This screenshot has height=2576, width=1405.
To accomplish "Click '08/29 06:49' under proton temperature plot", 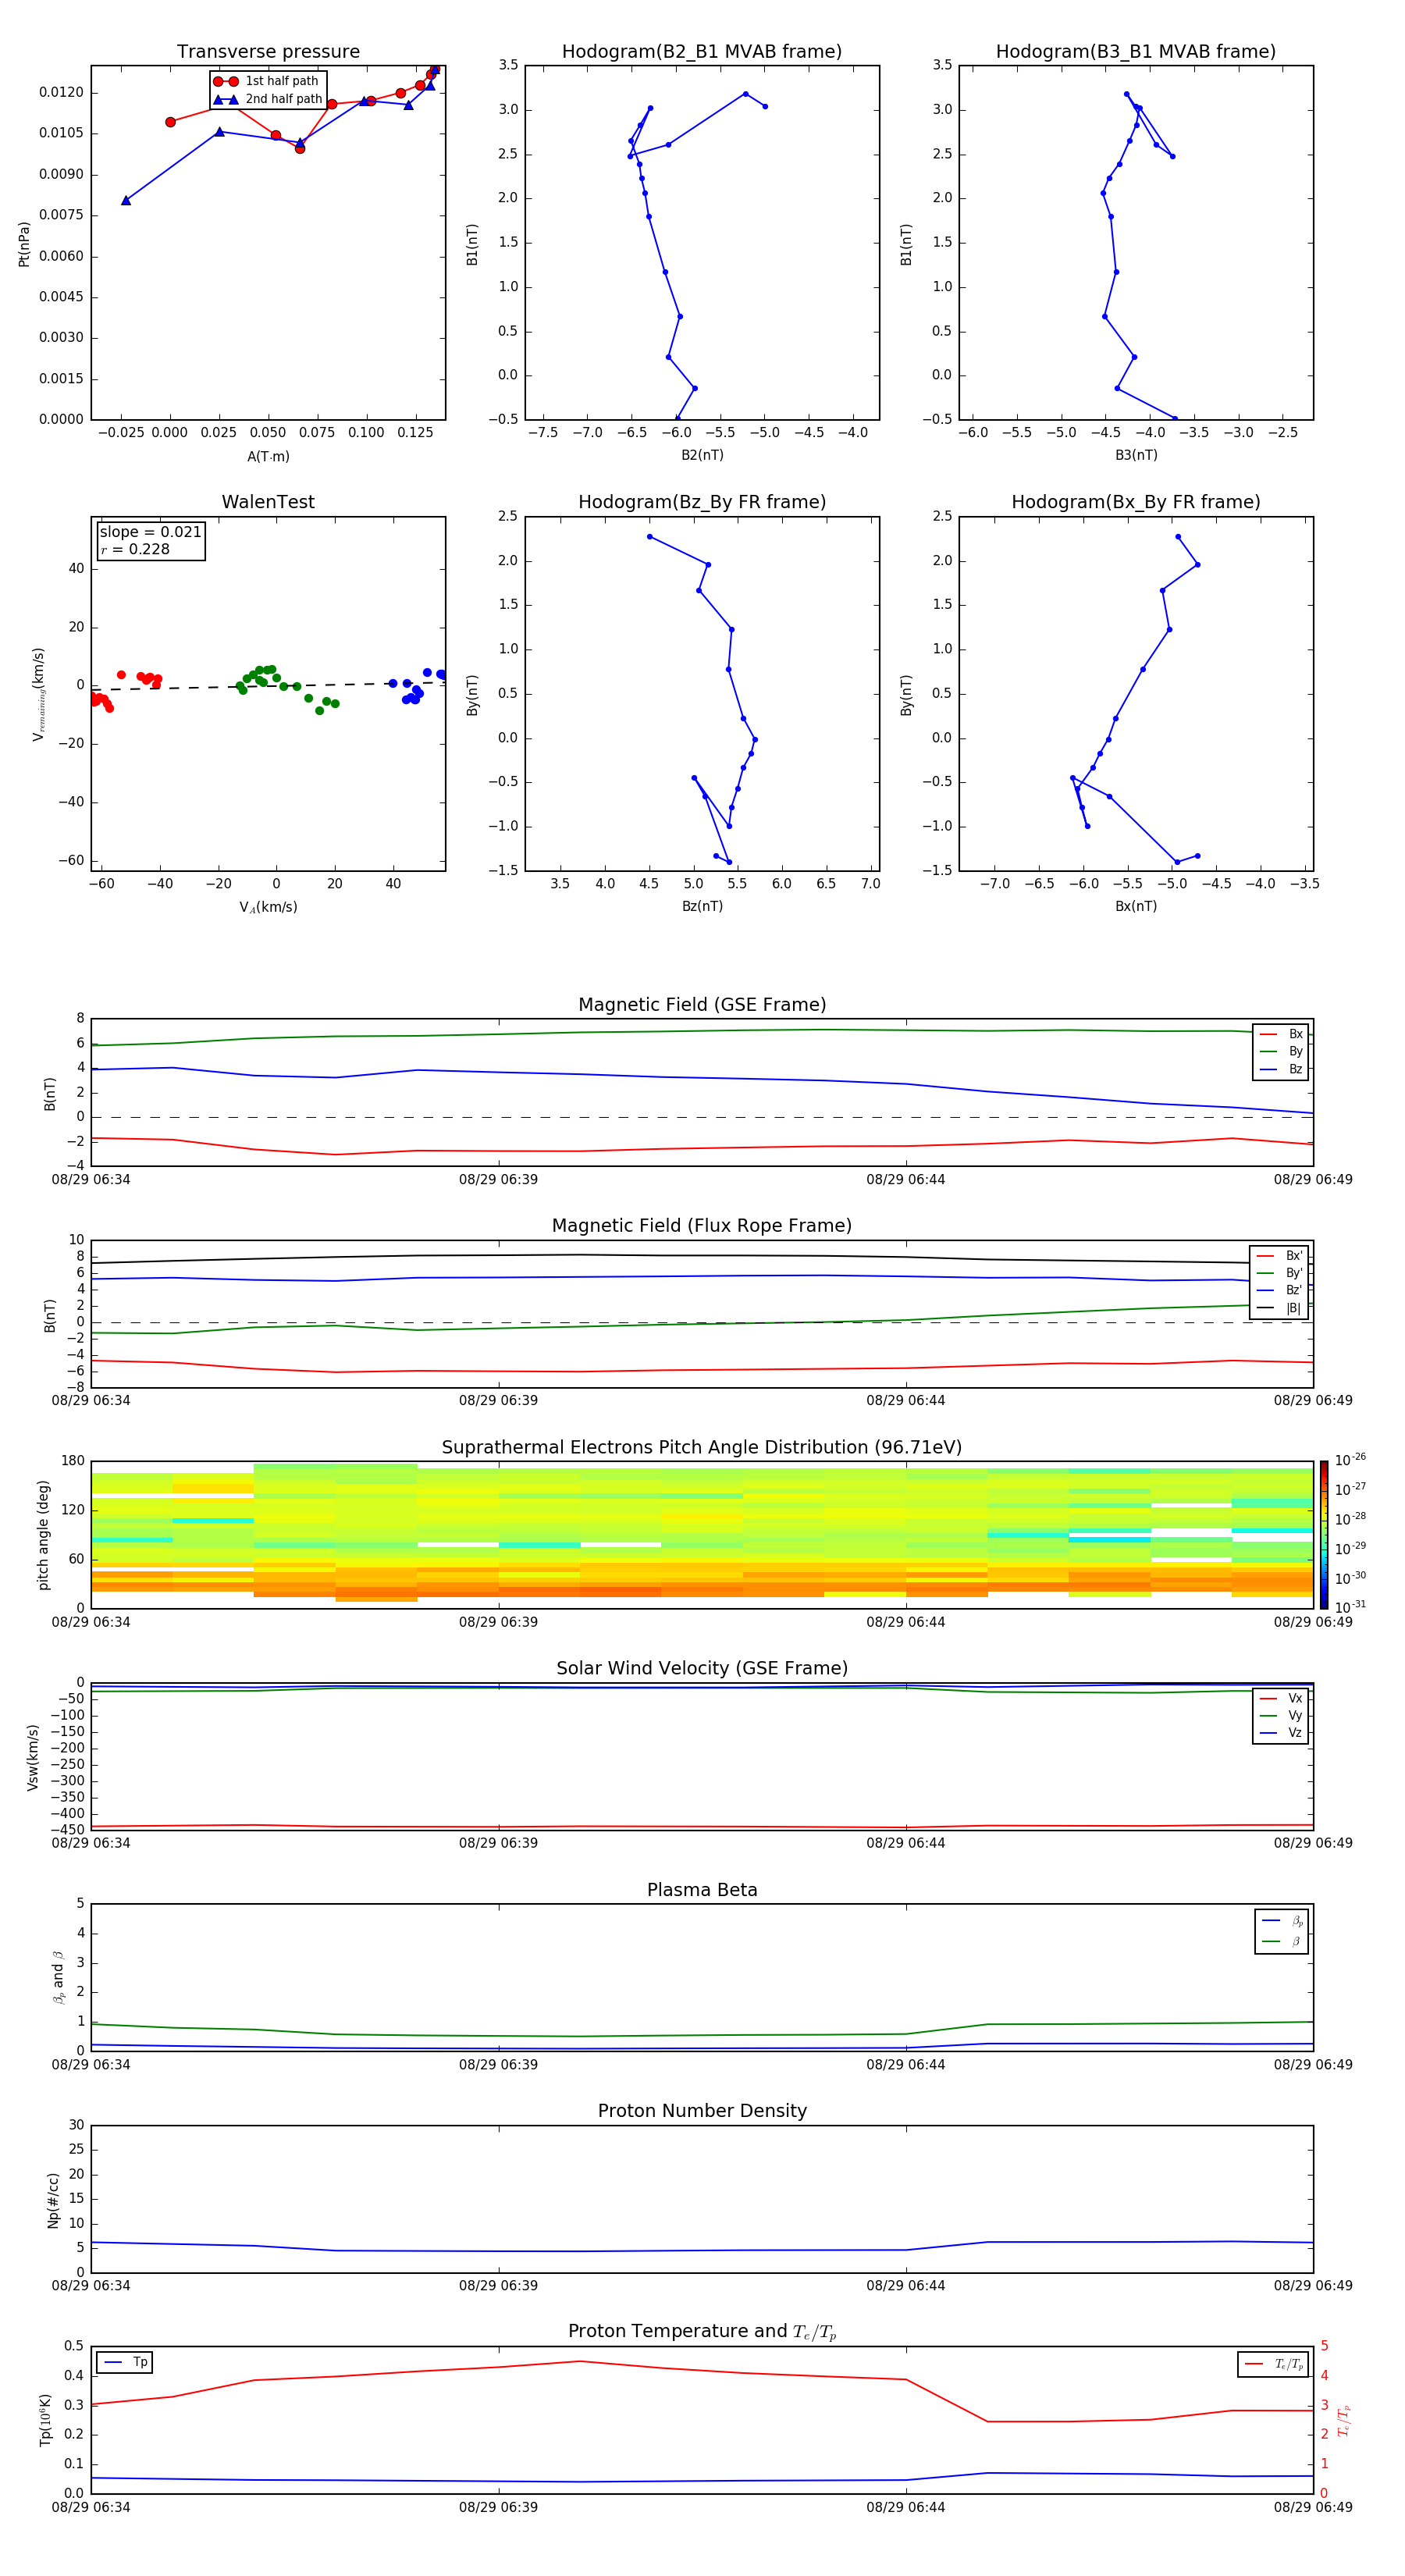I will 1313,2507.
